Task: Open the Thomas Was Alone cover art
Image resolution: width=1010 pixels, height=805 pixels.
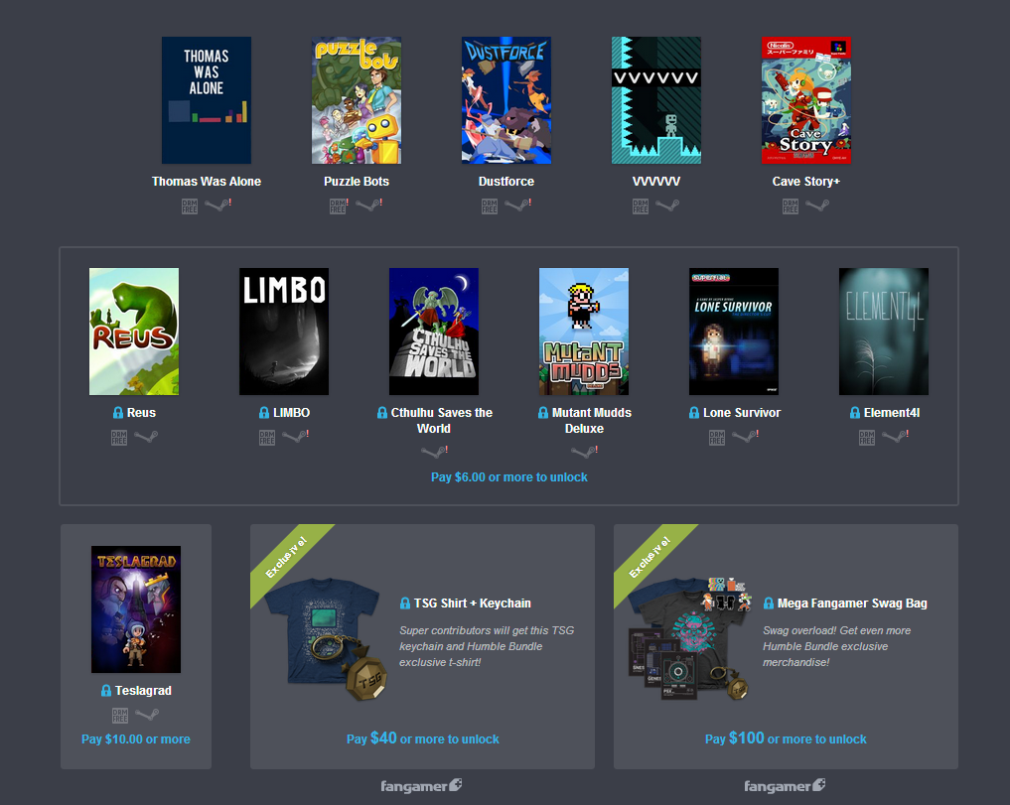Action: click(207, 100)
